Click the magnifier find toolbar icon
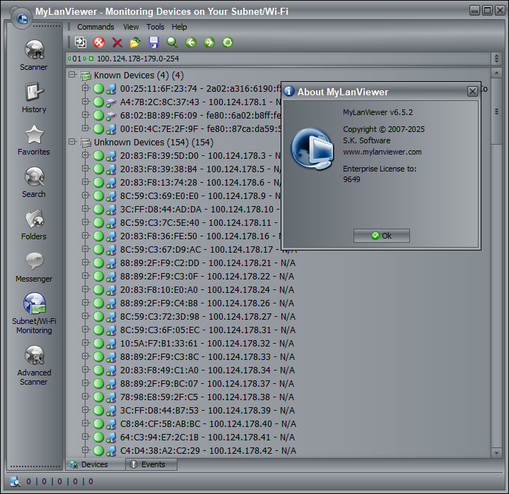The image size is (509, 494). [172, 42]
